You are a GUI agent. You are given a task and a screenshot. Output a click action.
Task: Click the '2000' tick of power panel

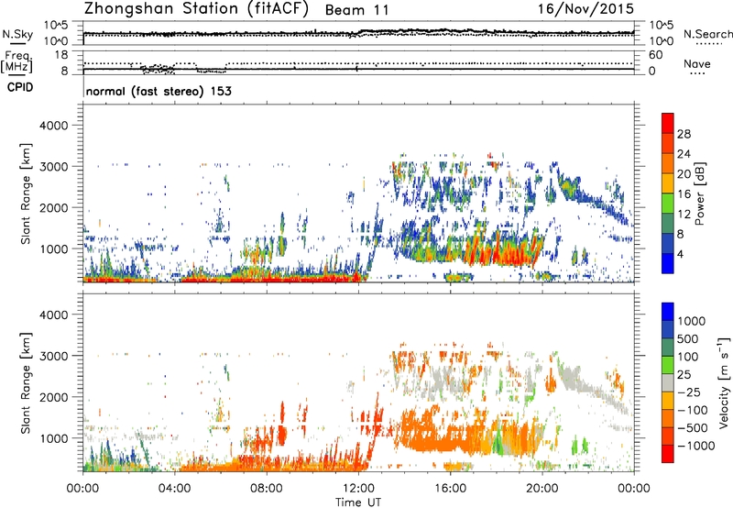53,207
